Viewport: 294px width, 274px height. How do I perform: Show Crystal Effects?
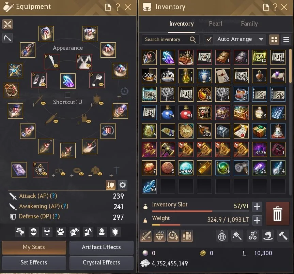tap(102, 263)
